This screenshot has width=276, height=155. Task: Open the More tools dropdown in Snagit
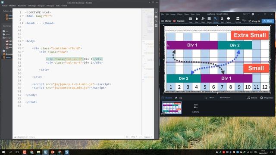coord(245,20)
